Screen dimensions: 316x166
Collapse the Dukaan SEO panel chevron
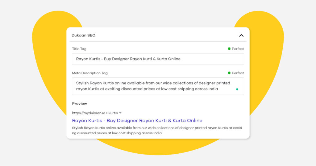pyautogui.click(x=241, y=35)
